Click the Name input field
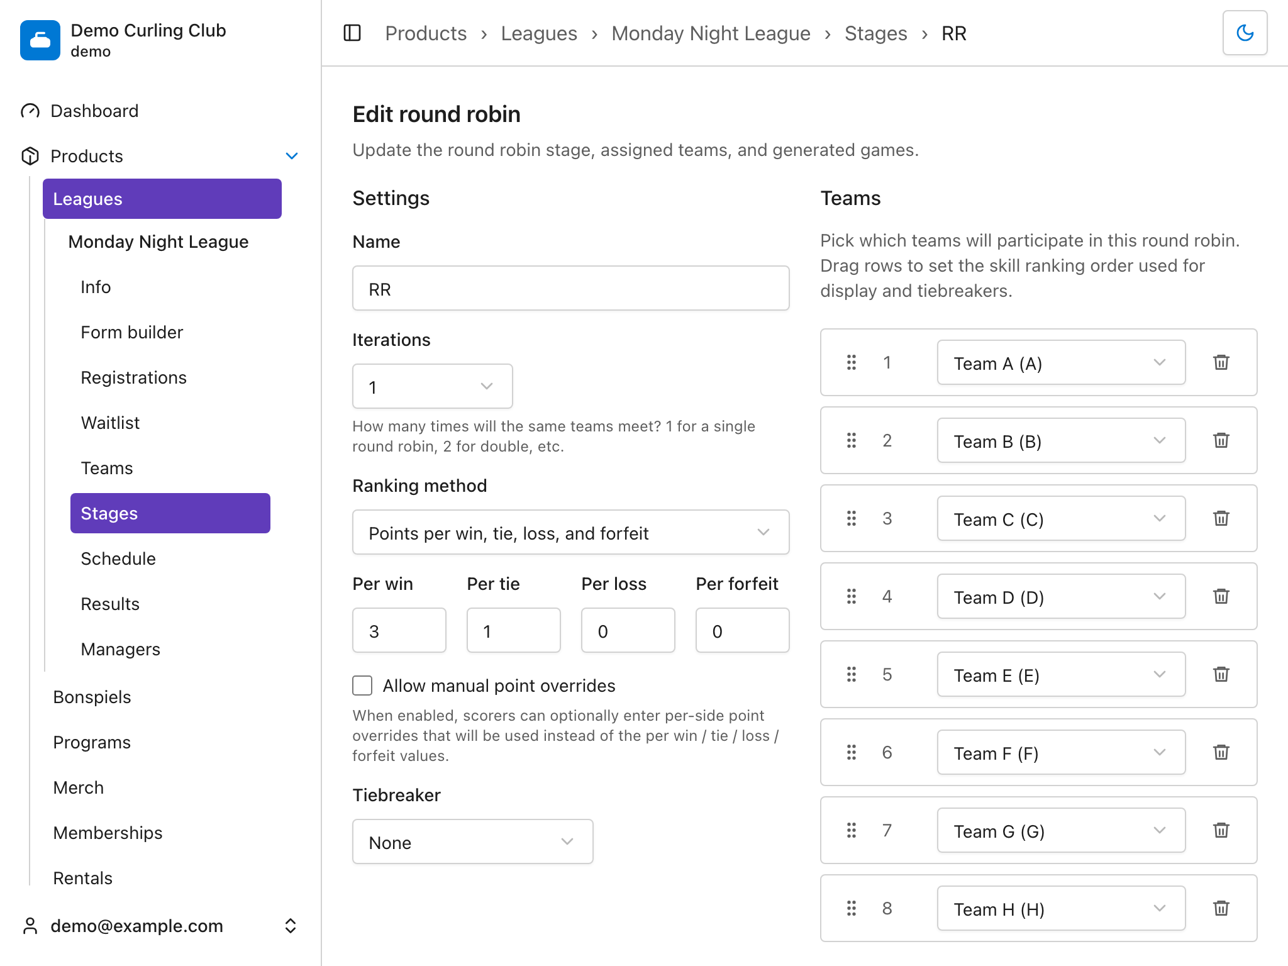Viewport: 1288px width, 966px height. (x=571, y=288)
